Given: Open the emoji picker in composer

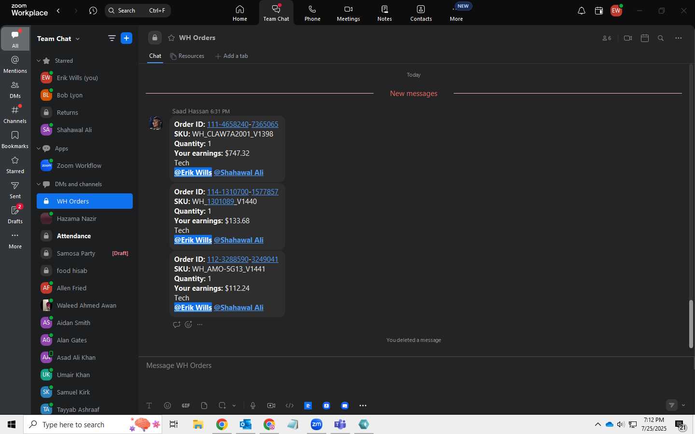Looking at the screenshot, I should pos(167,406).
